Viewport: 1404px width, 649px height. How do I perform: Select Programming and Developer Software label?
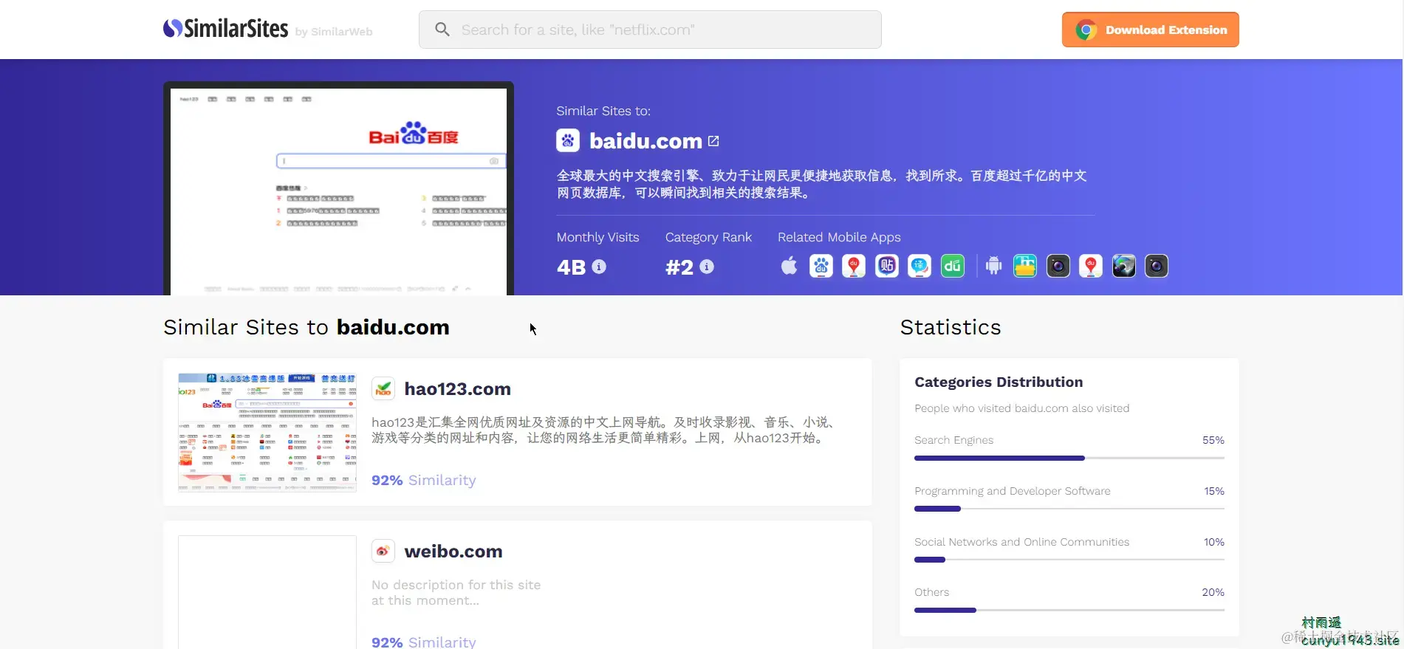point(1012,491)
